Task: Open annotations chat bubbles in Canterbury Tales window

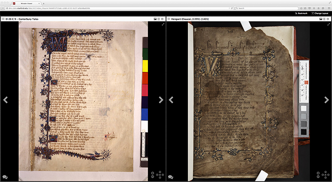Action: (x=5, y=177)
